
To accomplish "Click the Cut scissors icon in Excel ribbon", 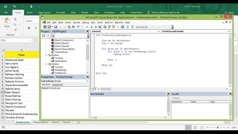I will click(15, 19).
